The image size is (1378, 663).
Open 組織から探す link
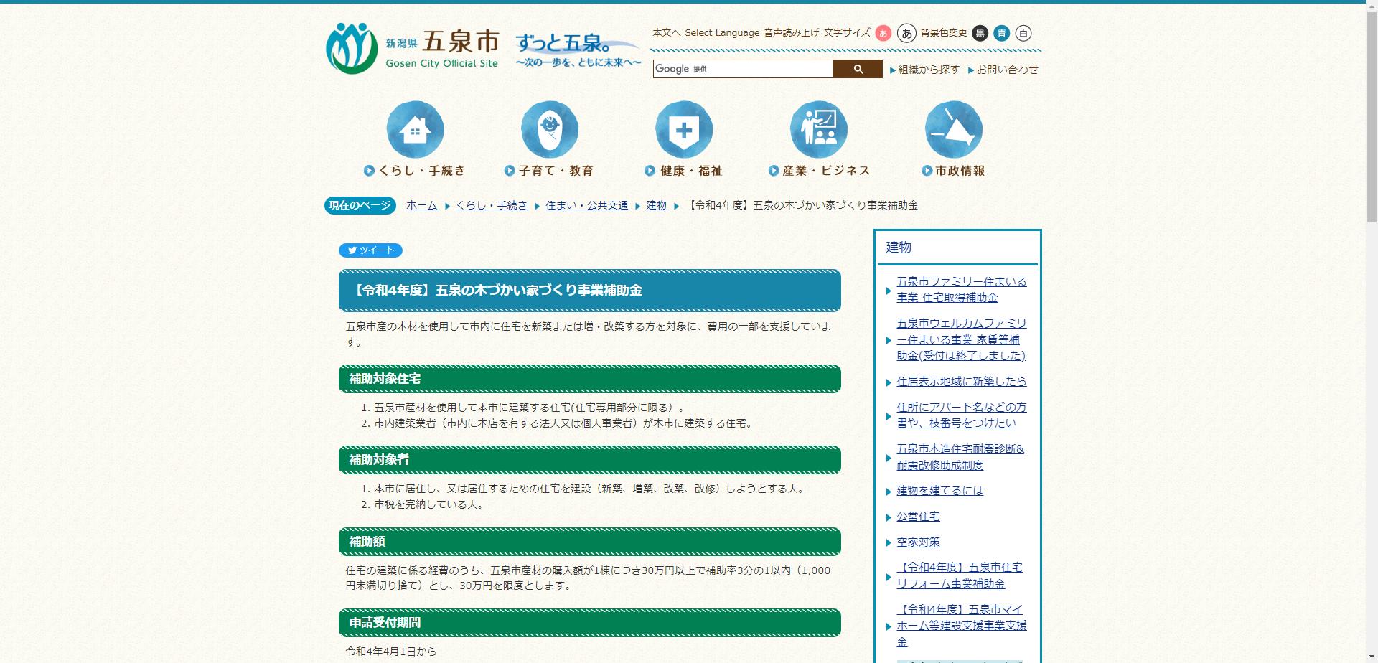tap(929, 70)
